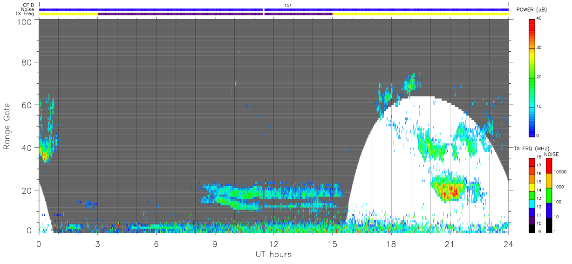This screenshot has height=264, width=572.
Task: Click the yellow-green echo near 0 UT, gate 38
Action: [45, 152]
